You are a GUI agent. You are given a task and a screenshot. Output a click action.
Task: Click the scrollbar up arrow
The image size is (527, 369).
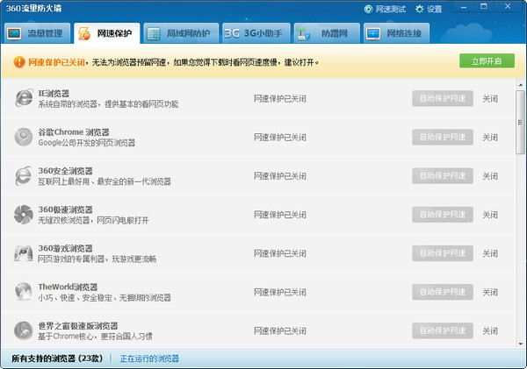[x=521, y=85]
